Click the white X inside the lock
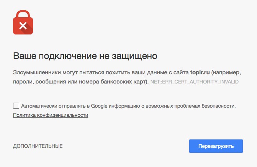 (x=23, y=26)
